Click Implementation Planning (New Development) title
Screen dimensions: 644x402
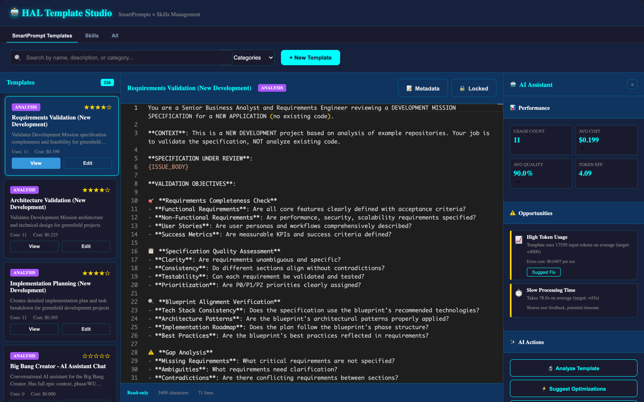pos(50,287)
